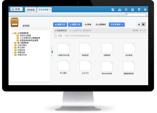Expand the 部门管理制度 folder arrow

13,43
